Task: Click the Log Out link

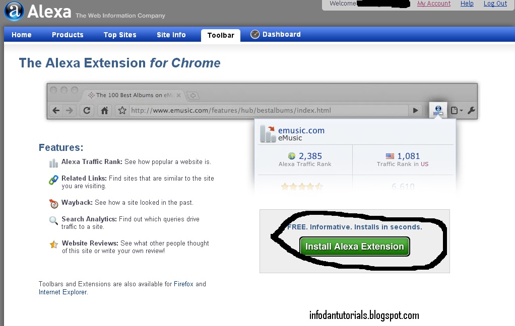Action: [495, 4]
